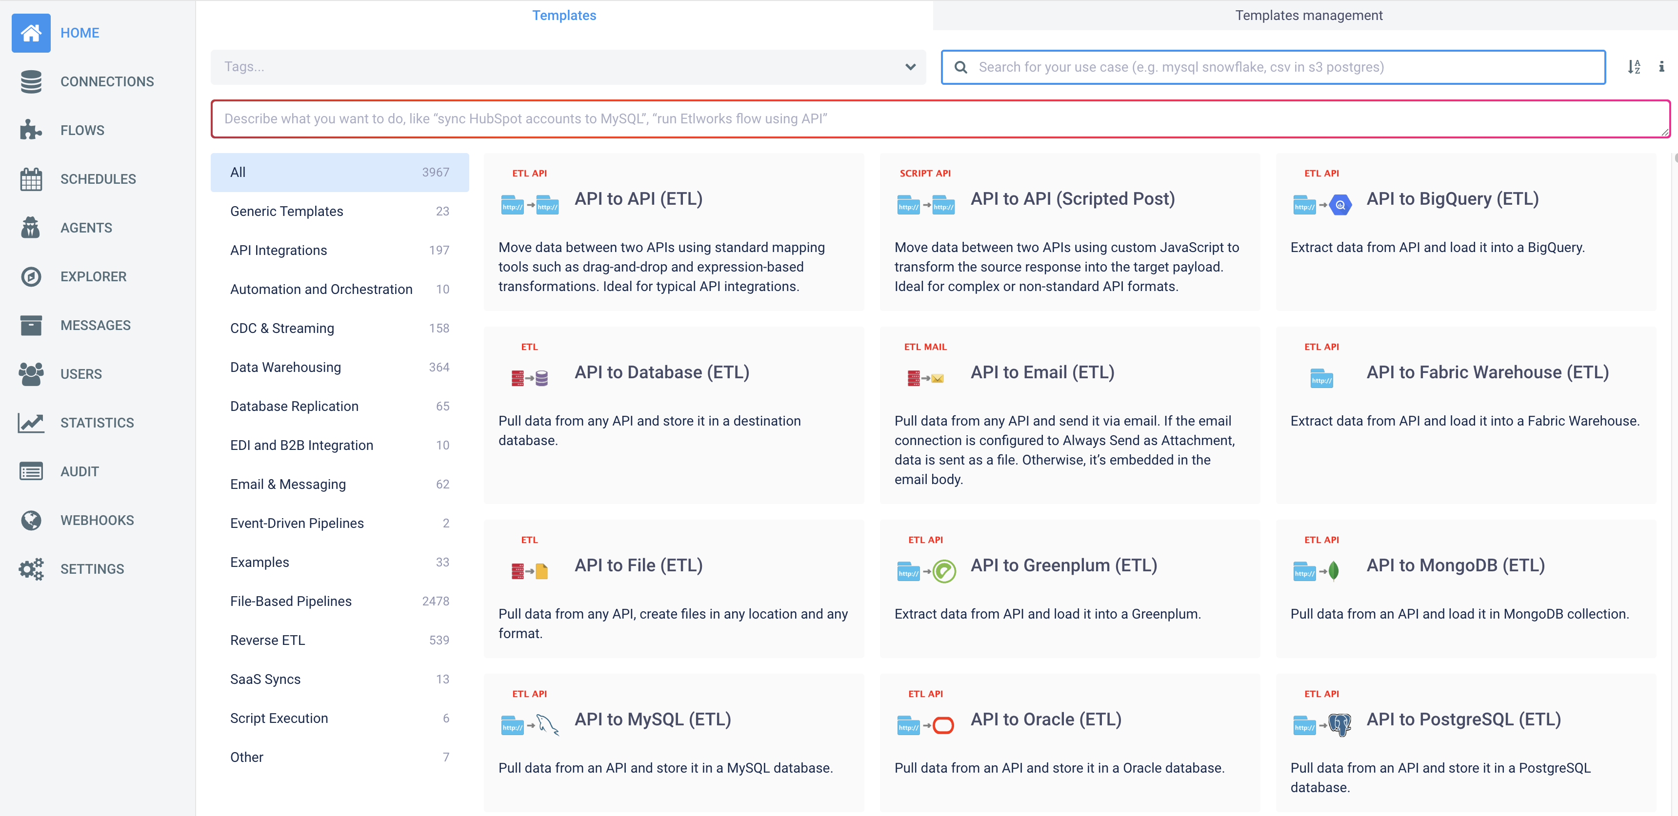Open Webhooks globe icon in sidebar
The height and width of the screenshot is (816, 1678).
(31, 521)
